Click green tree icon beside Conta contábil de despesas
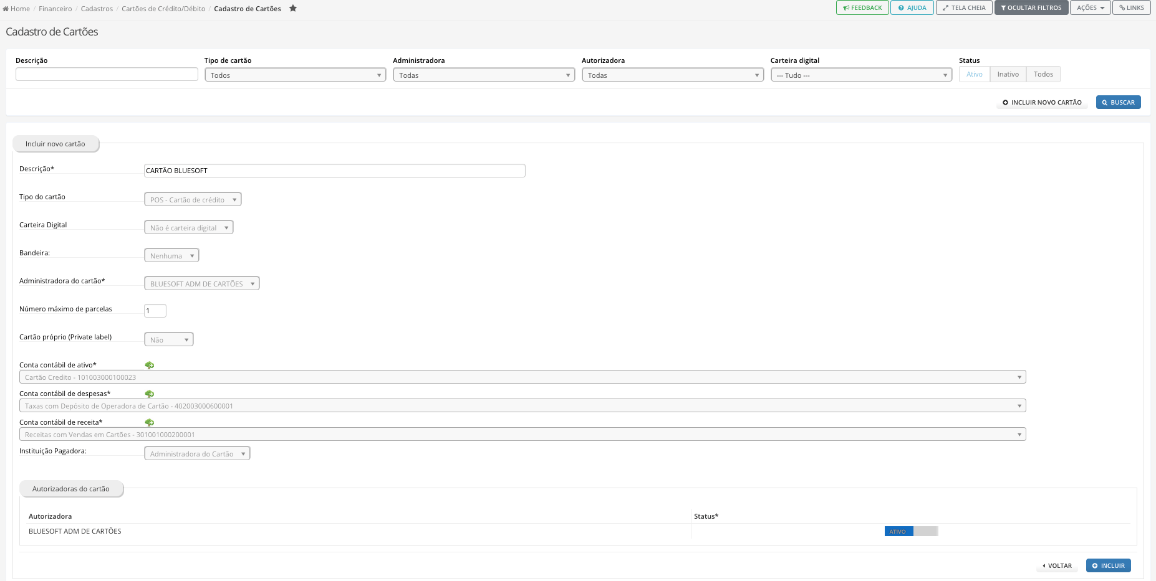This screenshot has width=1156, height=581. pyautogui.click(x=150, y=394)
